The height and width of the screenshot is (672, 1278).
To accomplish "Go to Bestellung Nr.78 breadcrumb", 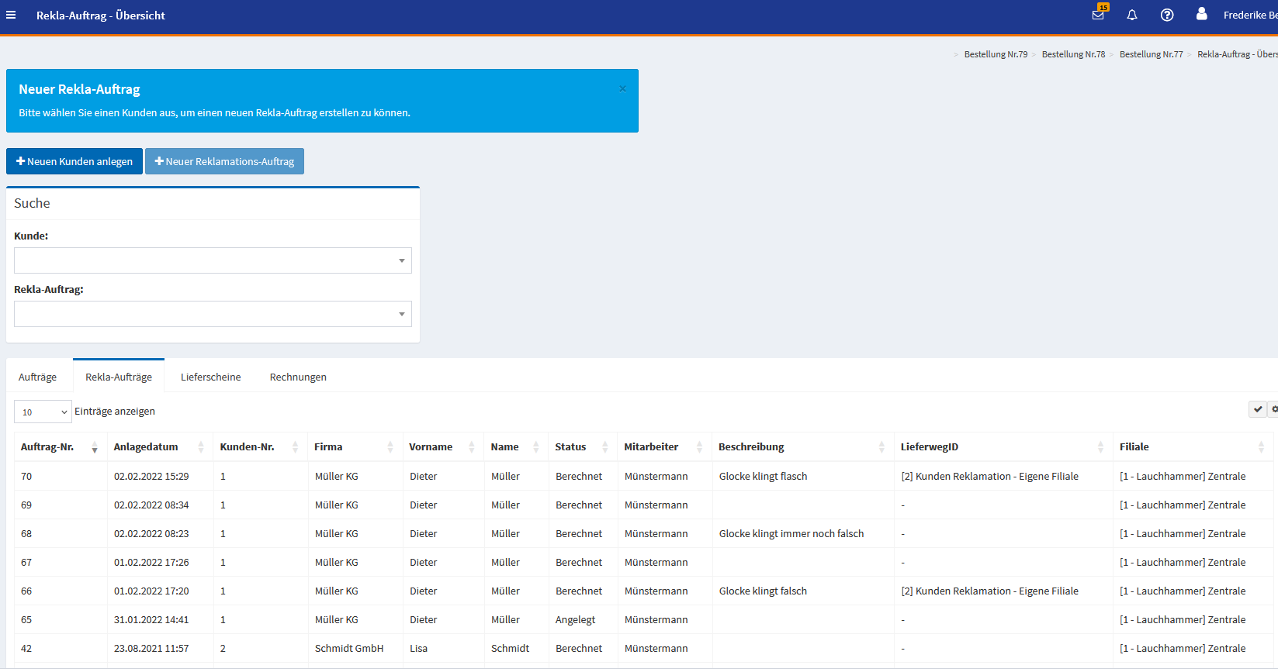I will [x=1073, y=54].
